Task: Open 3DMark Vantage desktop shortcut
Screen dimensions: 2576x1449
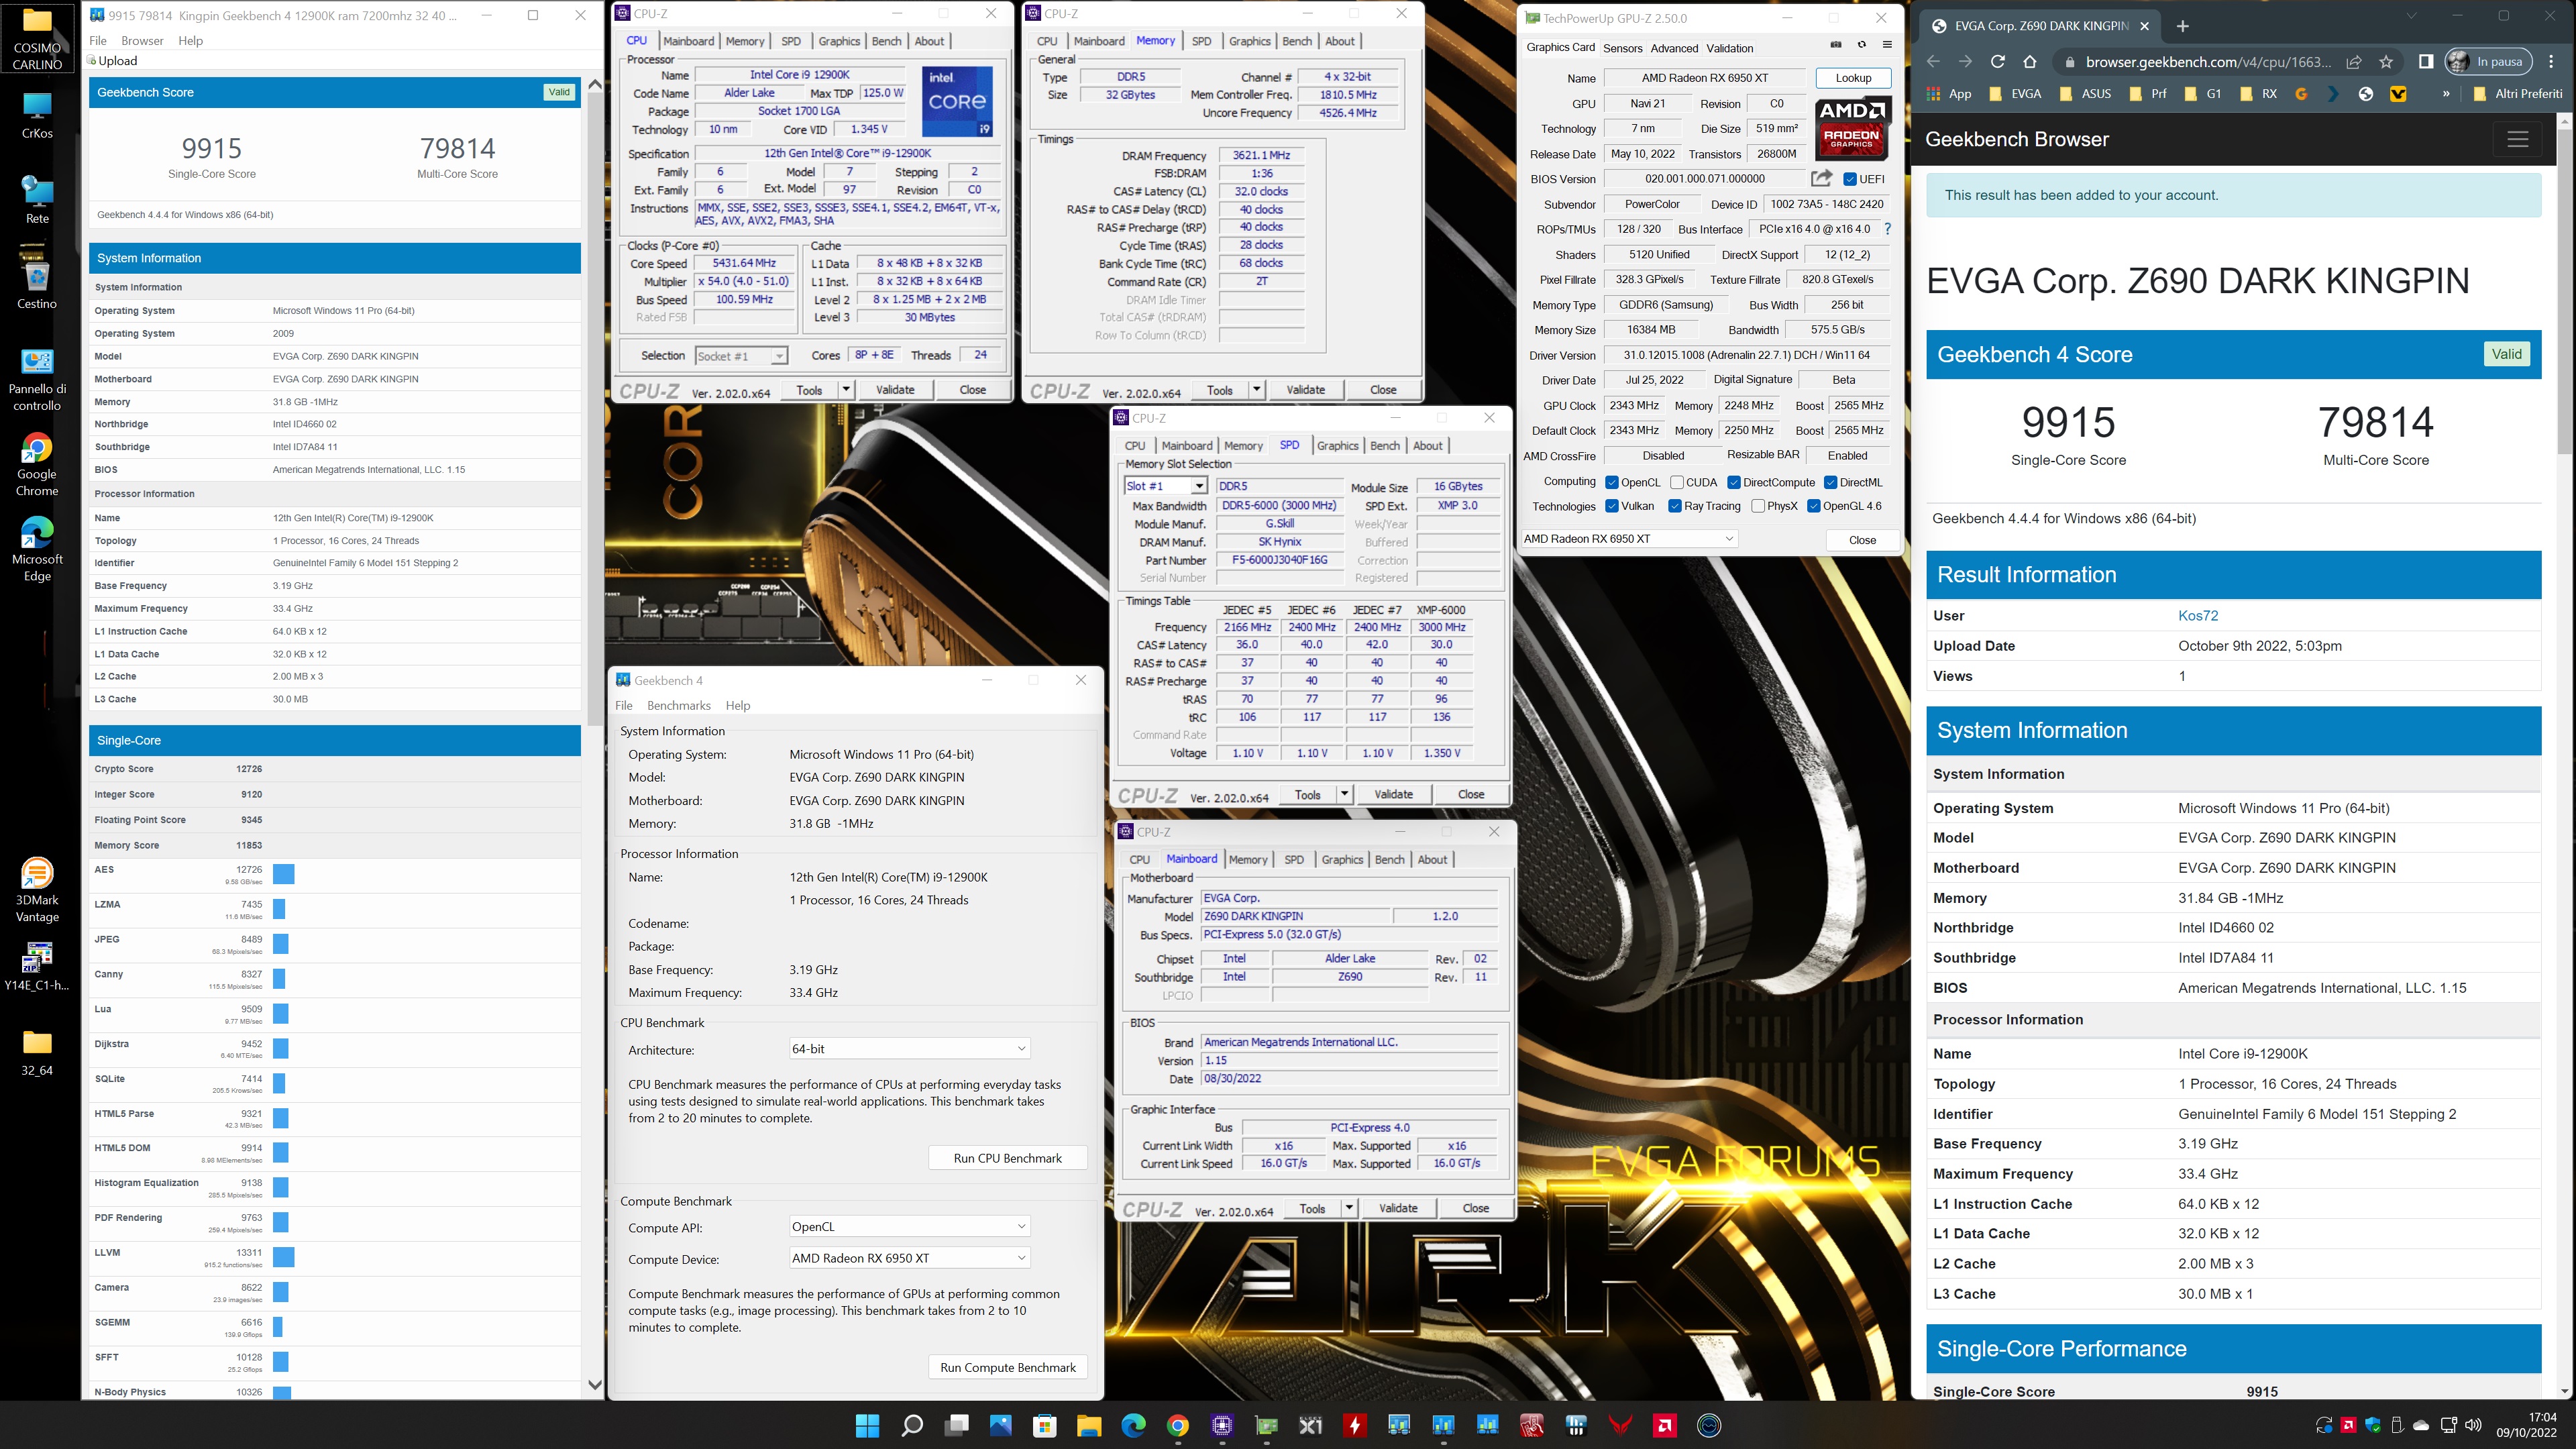Action: coord(37,890)
